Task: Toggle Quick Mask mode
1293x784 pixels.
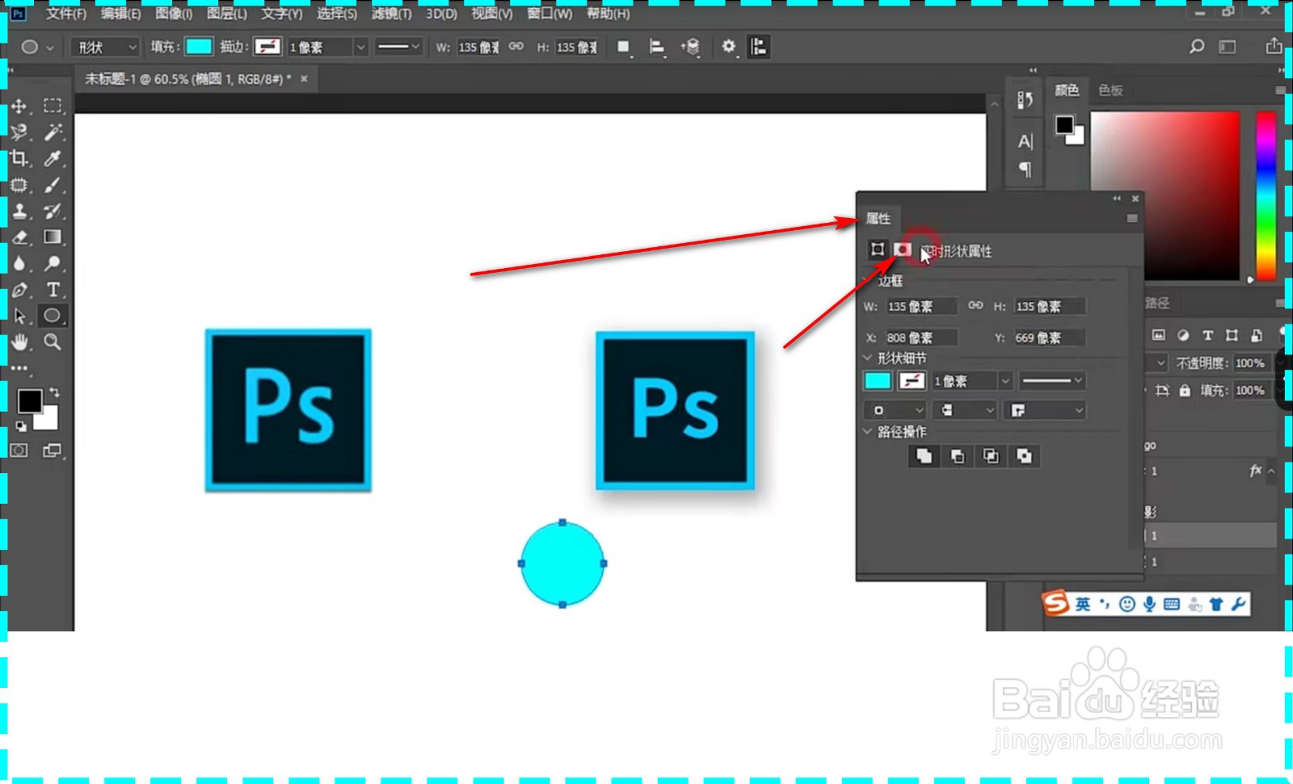Action: tap(19, 451)
